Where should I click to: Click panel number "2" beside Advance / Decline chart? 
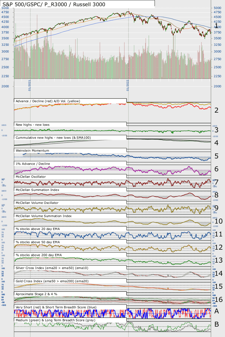pos(216,110)
